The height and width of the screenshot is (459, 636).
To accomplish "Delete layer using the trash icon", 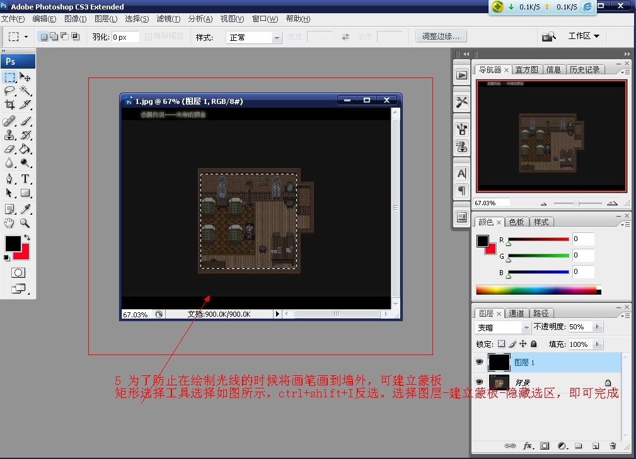I will coord(613,446).
